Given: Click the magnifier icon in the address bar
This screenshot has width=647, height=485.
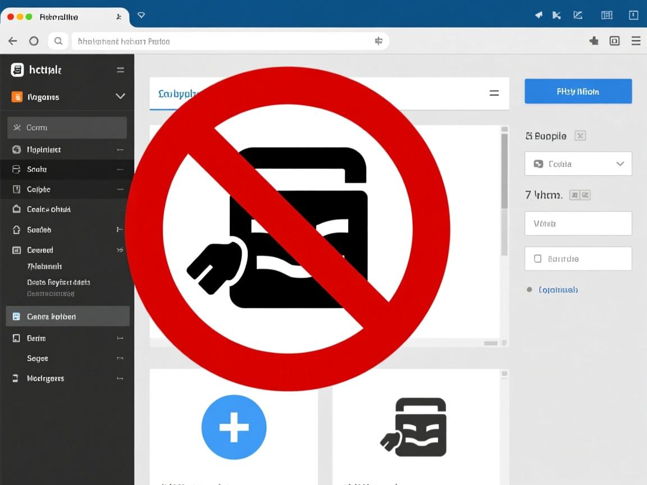Looking at the screenshot, I should tap(58, 41).
